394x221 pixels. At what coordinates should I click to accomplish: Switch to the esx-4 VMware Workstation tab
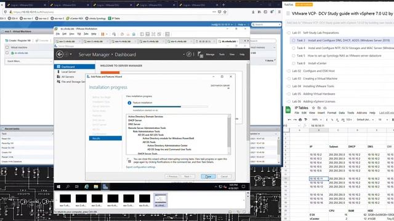(123, 41)
